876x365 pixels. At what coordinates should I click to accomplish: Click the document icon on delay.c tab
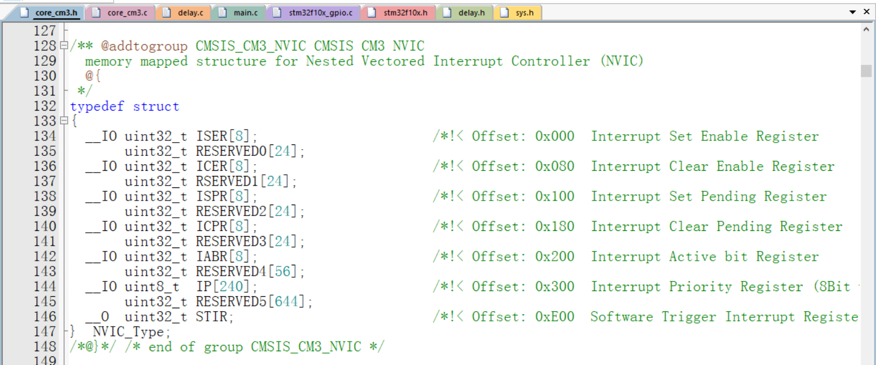point(166,13)
